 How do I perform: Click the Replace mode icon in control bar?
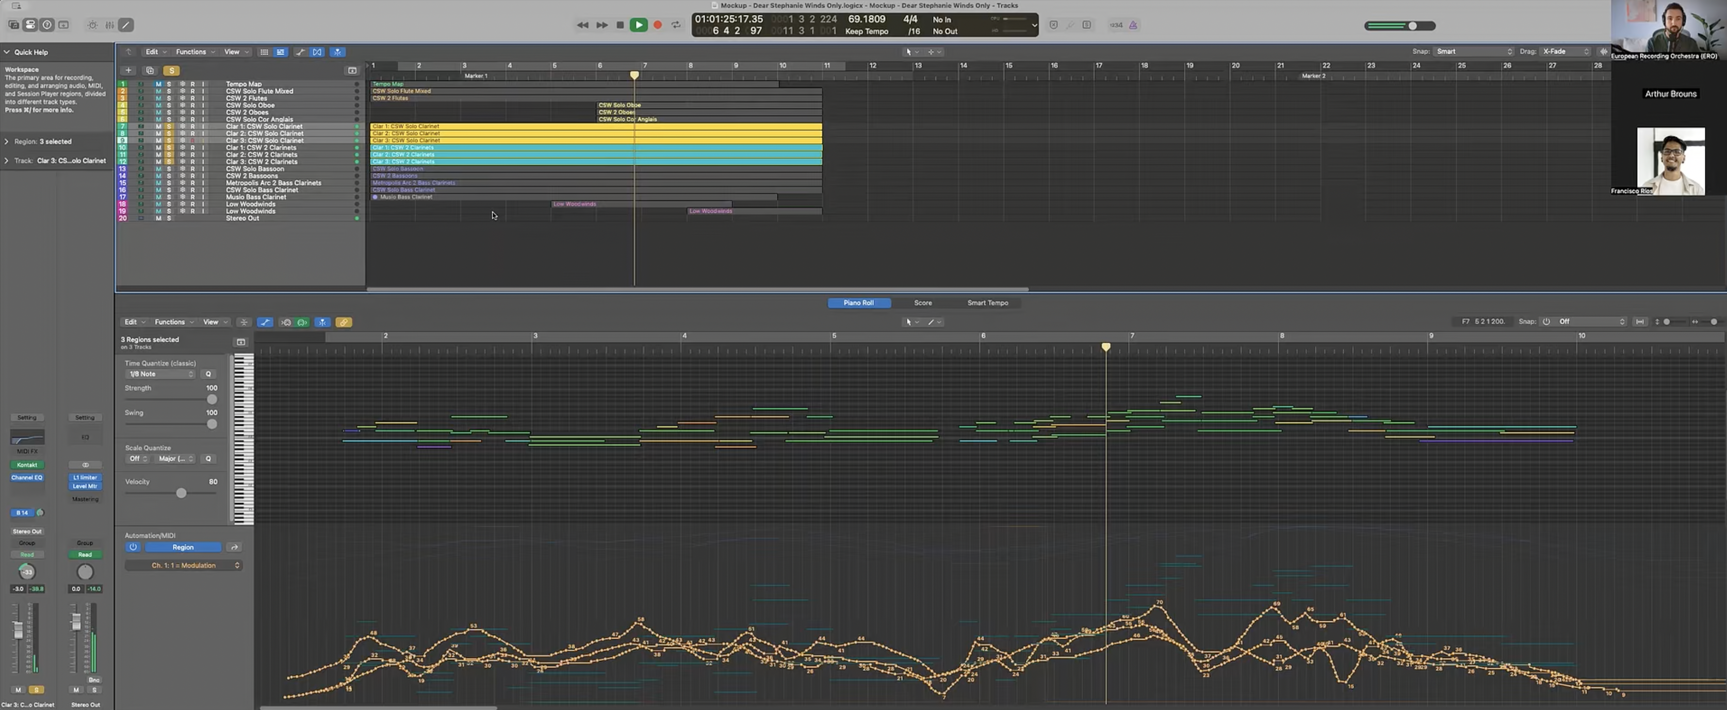pyautogui.click(x=1053, y=25)
